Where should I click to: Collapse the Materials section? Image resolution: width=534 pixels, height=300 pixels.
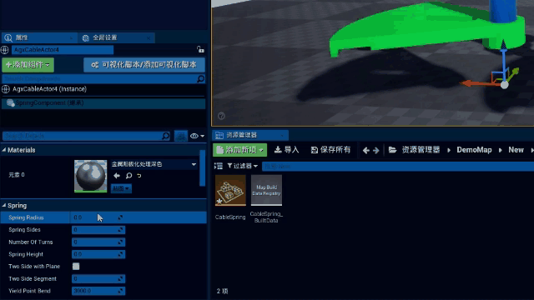click(3, 150)
